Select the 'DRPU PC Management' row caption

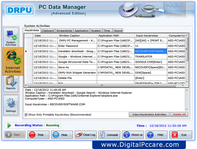[x=77, y=40]
